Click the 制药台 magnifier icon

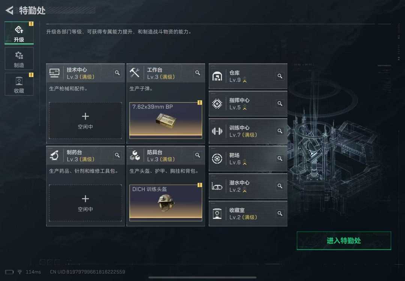pos(117,155)
